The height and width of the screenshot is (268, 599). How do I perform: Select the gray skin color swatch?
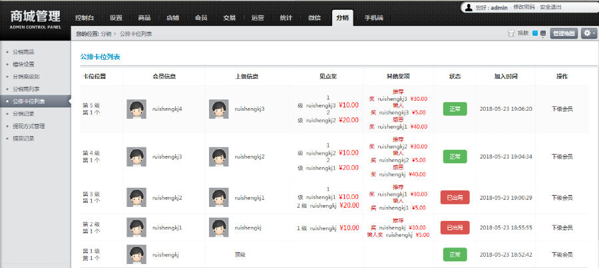[x=543, y=33]
